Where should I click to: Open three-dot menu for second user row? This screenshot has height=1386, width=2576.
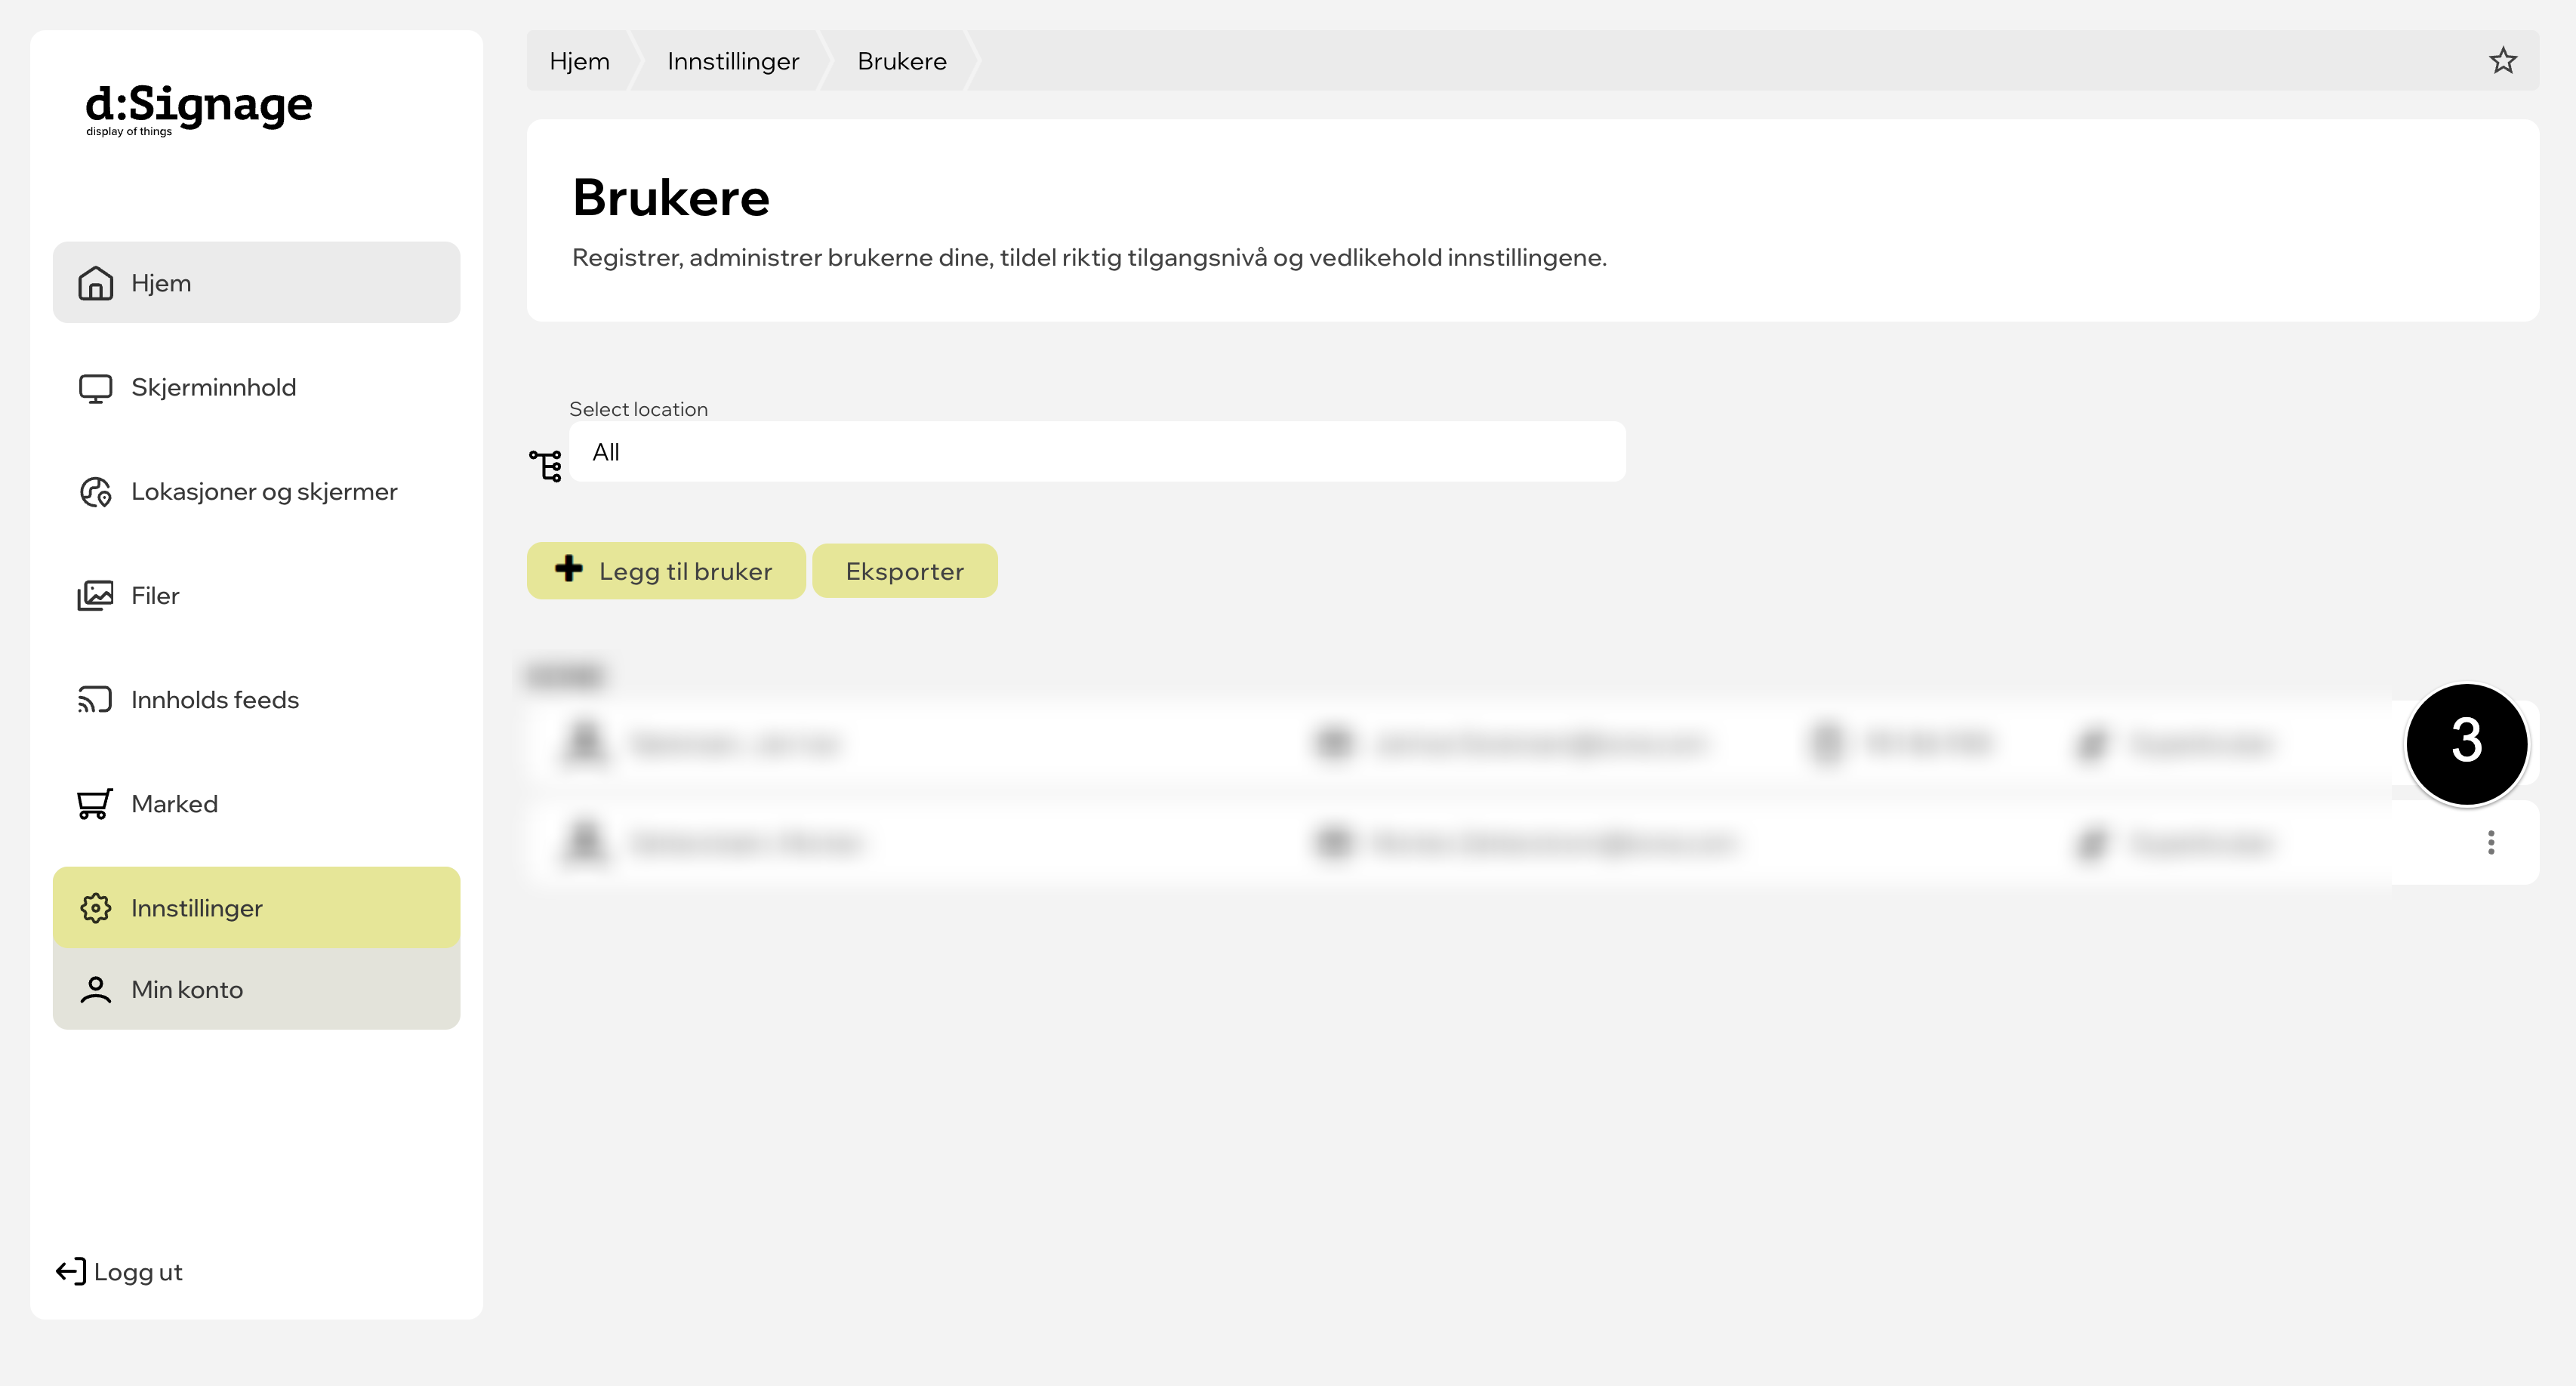[2491, 843]
